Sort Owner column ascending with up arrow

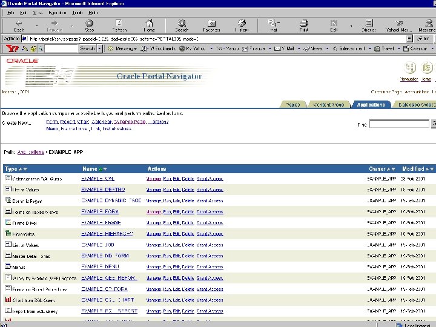(388, 169)
